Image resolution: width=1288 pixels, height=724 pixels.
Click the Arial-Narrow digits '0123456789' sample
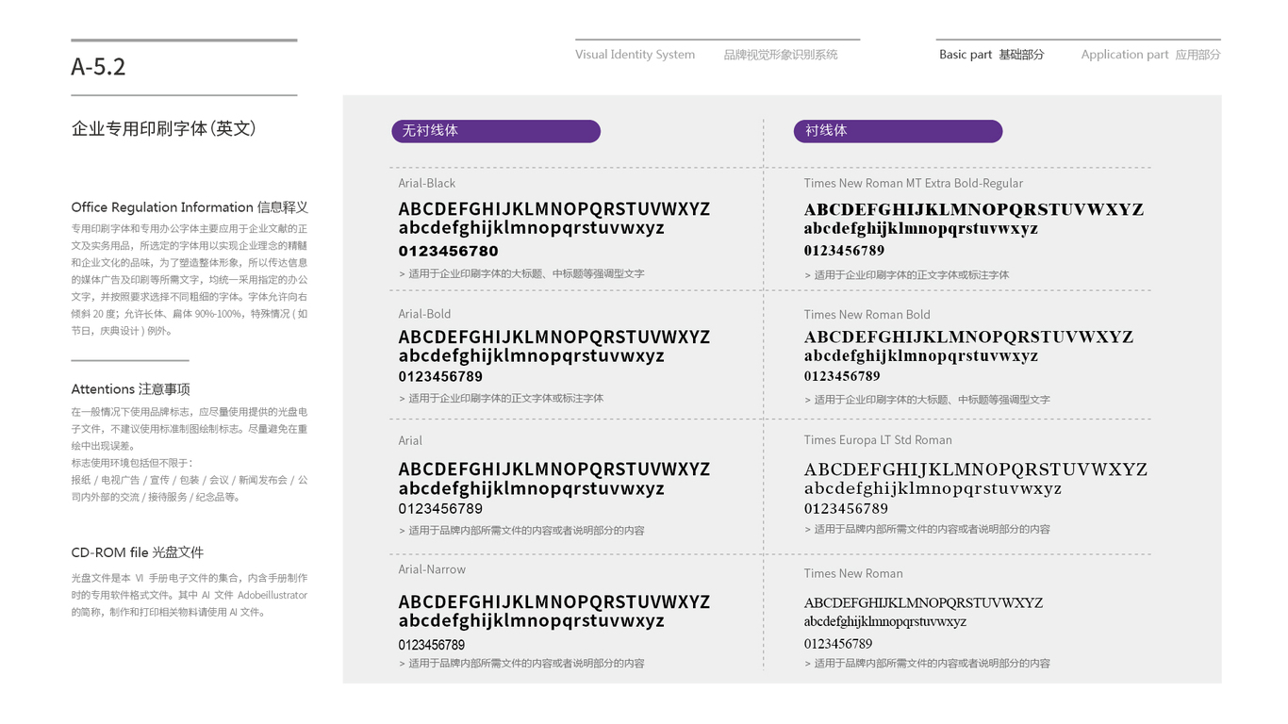pyautogui.click(x=431, y=645)
